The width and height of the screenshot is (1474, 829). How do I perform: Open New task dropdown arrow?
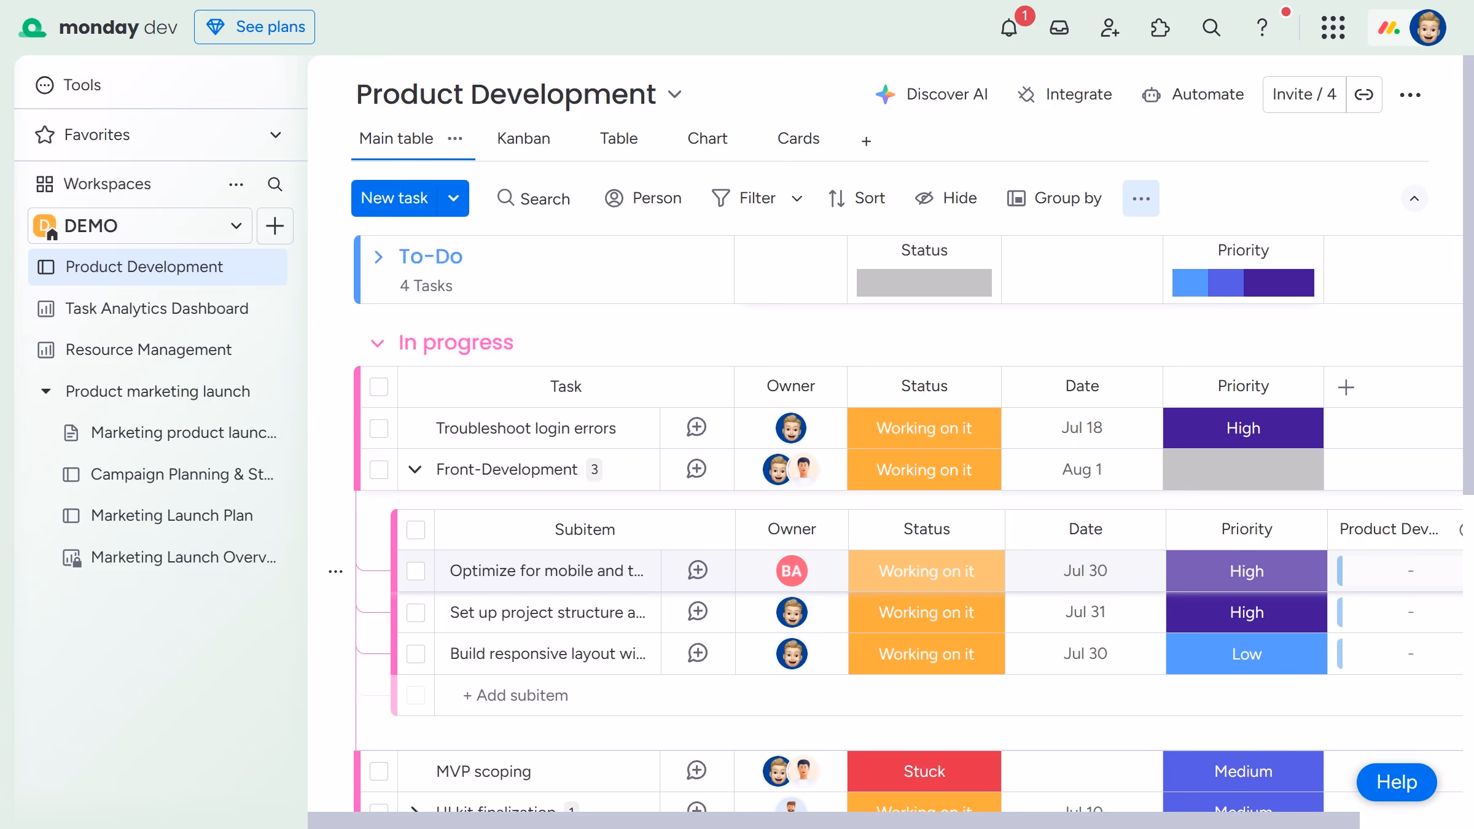pos(453,198)
